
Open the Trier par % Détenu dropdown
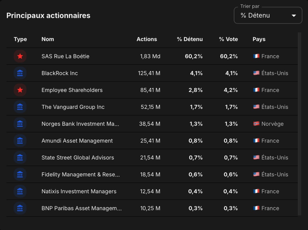click(x=268, y=15)
